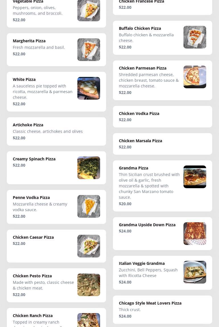
Task: Open the Penne Vodka Pizza picture
Action: pyautogui.click(x=89, y=206)
